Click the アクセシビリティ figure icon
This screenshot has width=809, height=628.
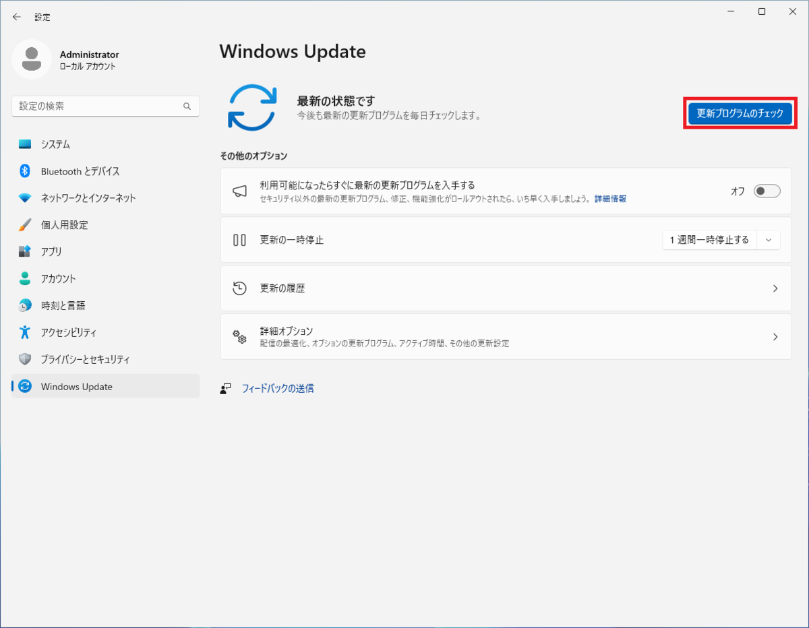pyautogui.click(x=25, y=332)
